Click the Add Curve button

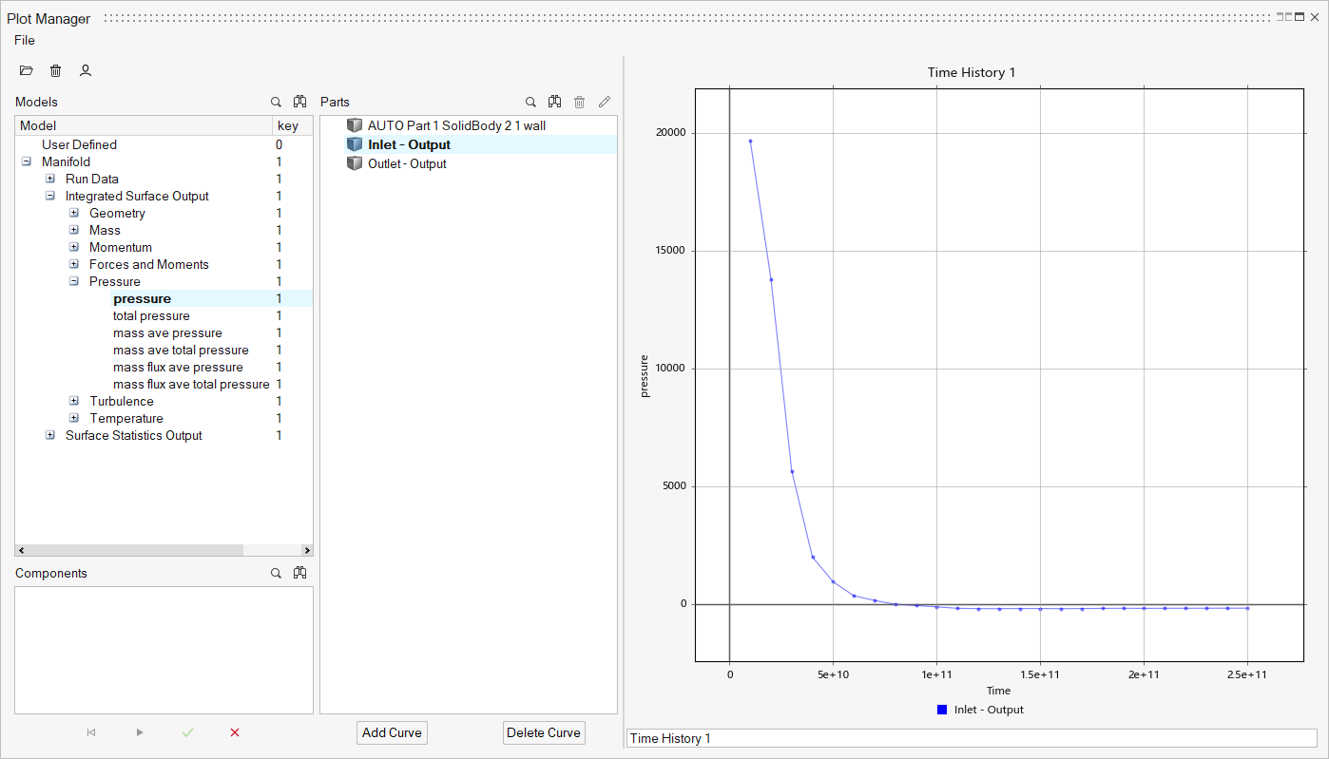[392, 732]
